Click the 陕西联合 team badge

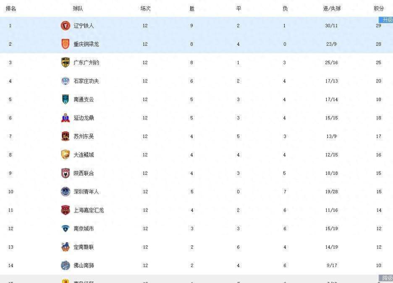(x=65, y=173)
